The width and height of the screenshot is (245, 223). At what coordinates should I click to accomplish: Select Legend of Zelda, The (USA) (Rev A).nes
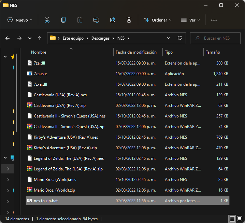click(128, 158)
